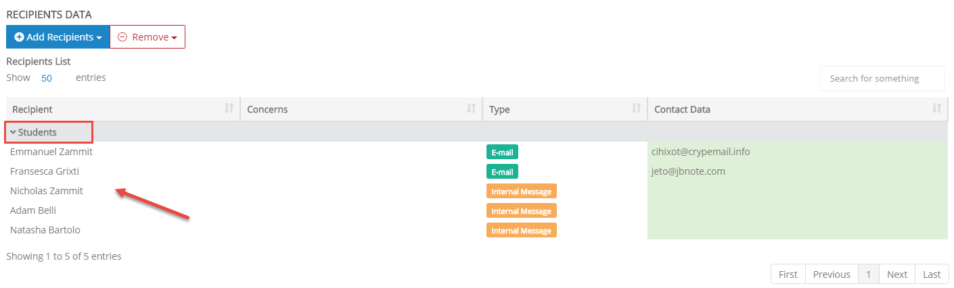Select the Emmanuel Zammit row
954x288 pixels.
[477, 152]
